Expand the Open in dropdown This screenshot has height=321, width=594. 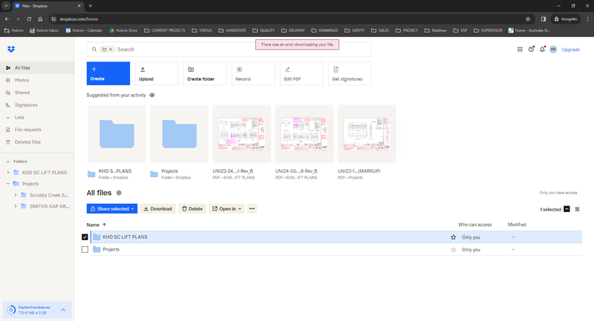226,209
